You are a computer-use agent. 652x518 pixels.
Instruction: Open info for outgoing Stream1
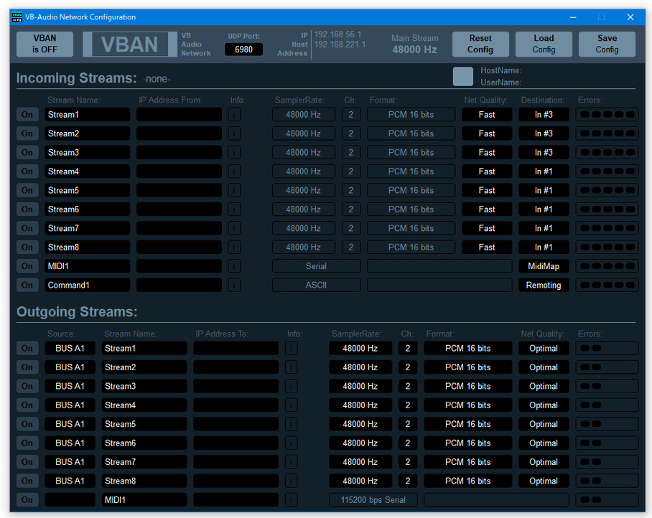click(x=291, y=348)
